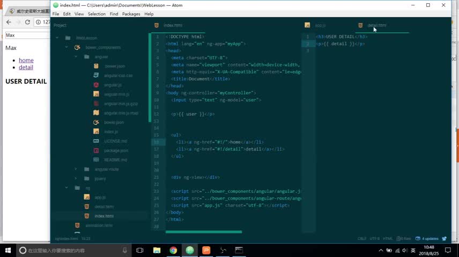Select index.html in the project tree
Image resolution: width=459 pixels, height=257 pixels.
(x=104, y=216)
